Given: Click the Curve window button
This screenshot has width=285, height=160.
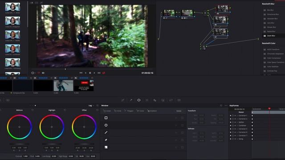Looking at the screenshot, I should 140,111.
